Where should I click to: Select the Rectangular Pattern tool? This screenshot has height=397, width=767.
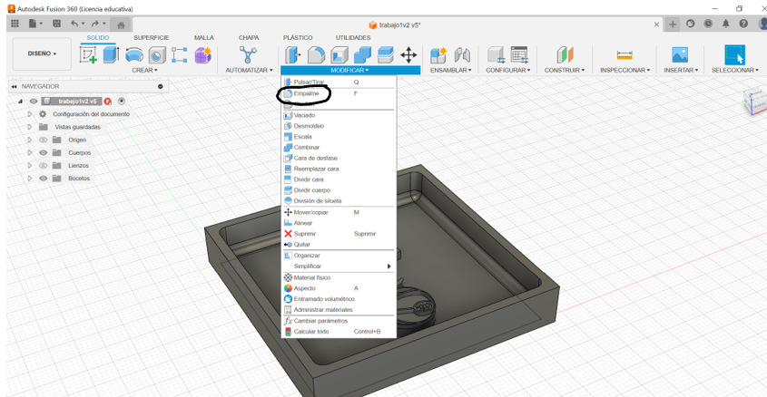179,54
